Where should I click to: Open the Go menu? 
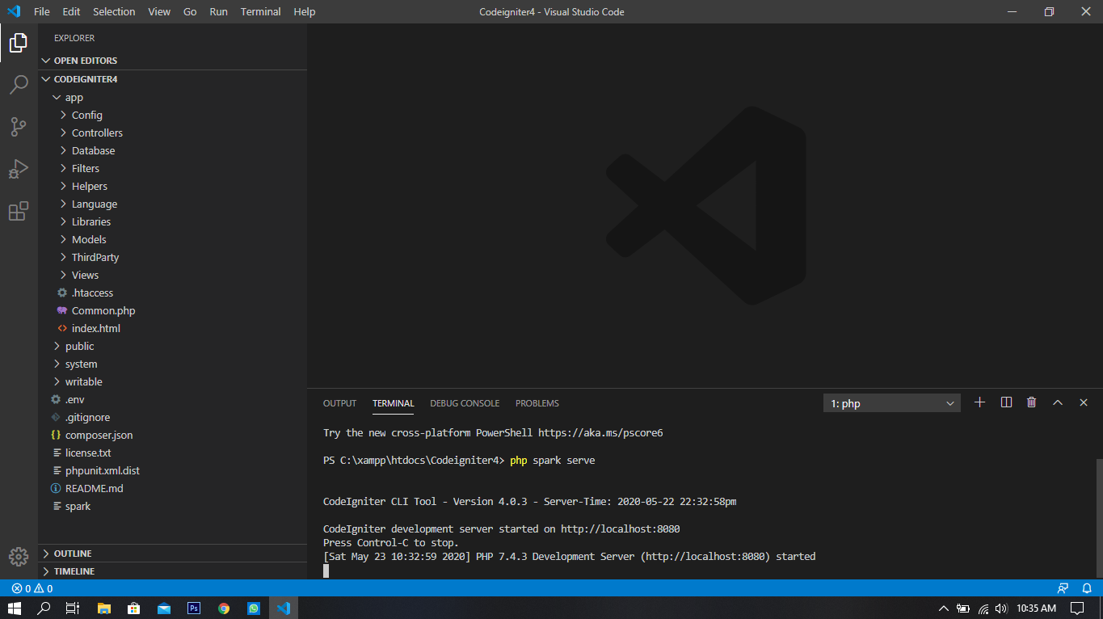click(190, 11)
